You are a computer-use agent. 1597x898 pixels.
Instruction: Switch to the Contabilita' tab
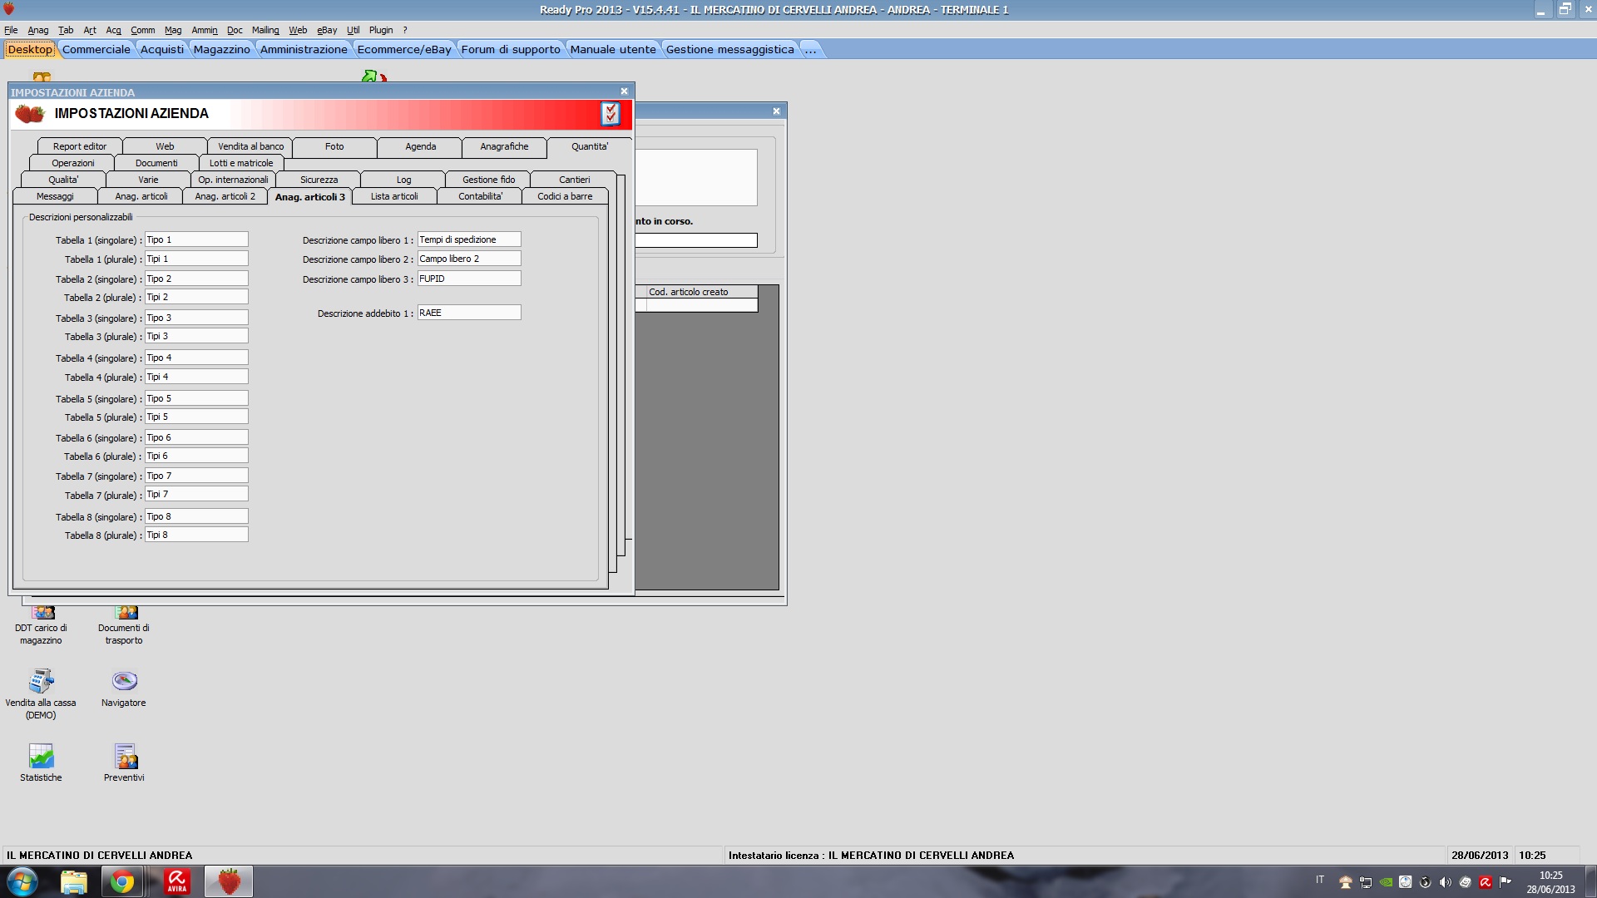480,196
